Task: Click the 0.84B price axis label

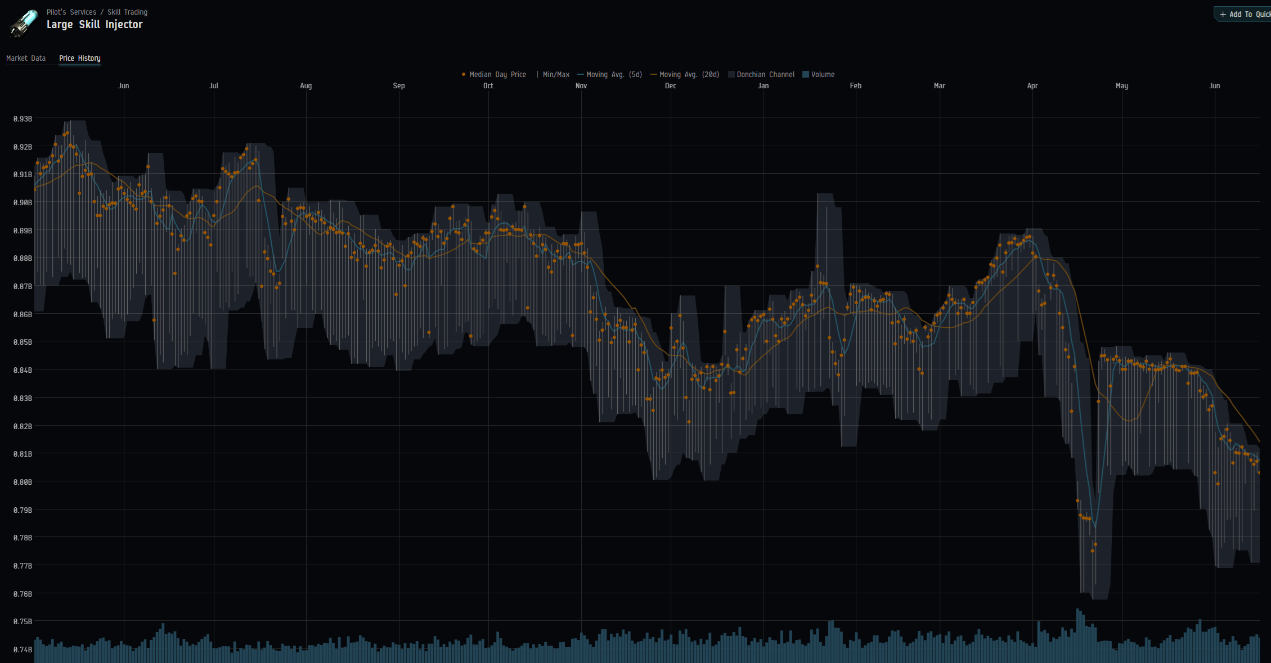Action: point(23,370)
